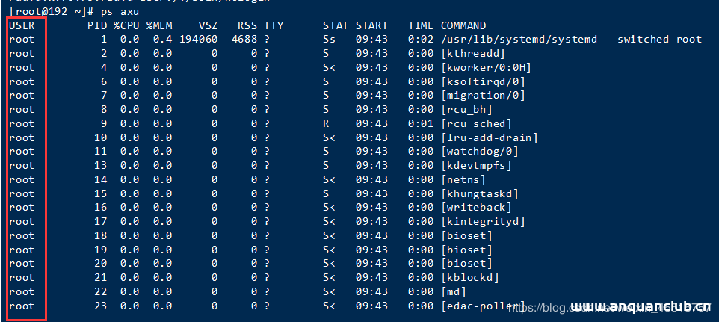The height and width of the screenshot is (322, 719).
Task: Click the VSZ column header
Action: point(207,25)
